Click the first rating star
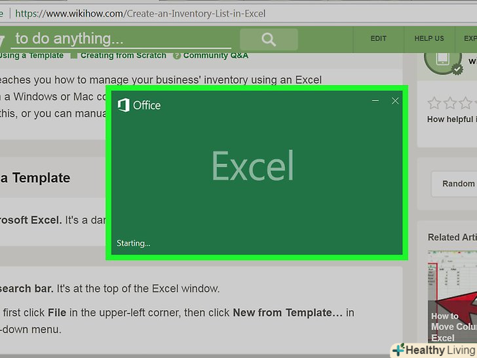This screenshot has height=358, width=477. [434, 103]
